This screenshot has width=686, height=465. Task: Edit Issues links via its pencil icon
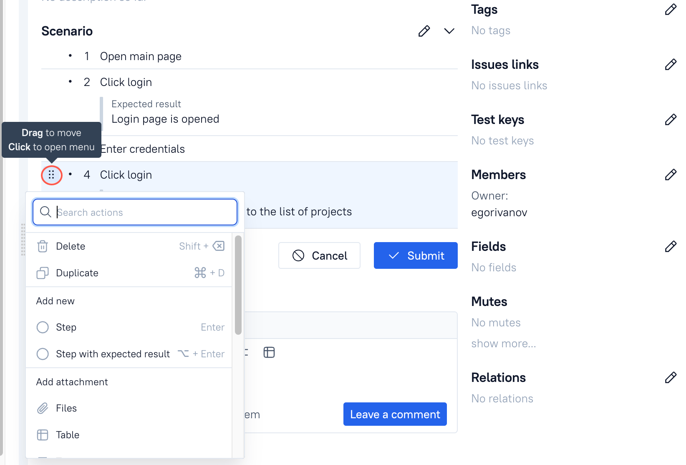click(671, 64)
